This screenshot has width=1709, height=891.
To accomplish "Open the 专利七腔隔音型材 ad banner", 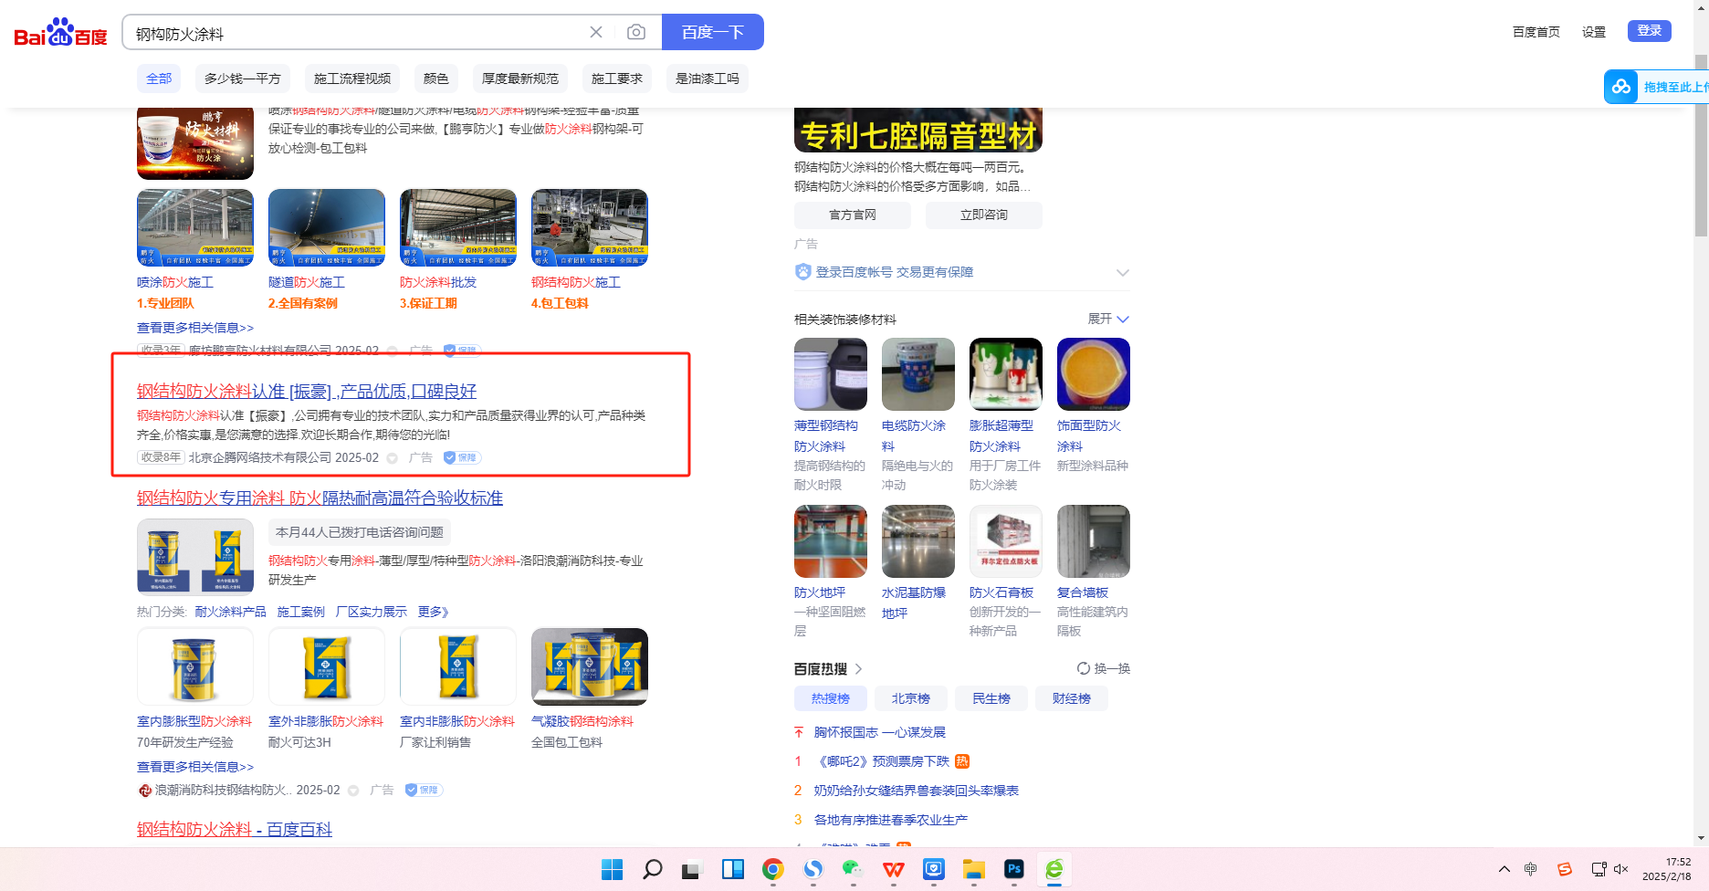I will [x=918, y=130].
